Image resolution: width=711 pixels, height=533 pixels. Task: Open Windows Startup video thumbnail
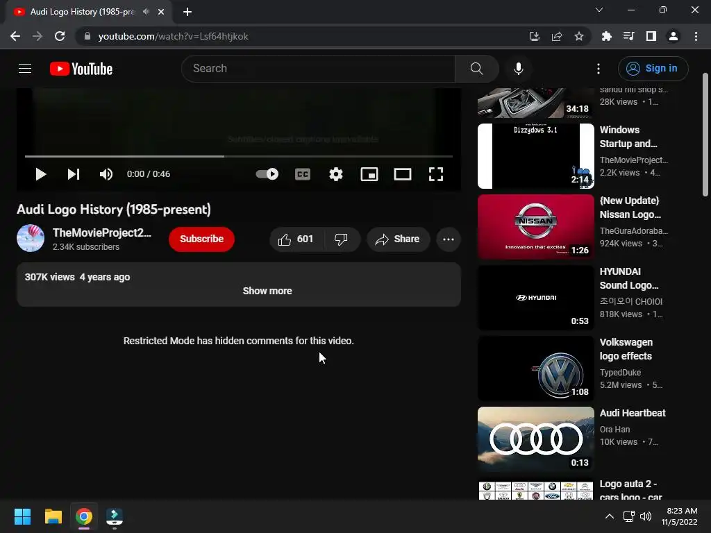(x=535, y=156)
